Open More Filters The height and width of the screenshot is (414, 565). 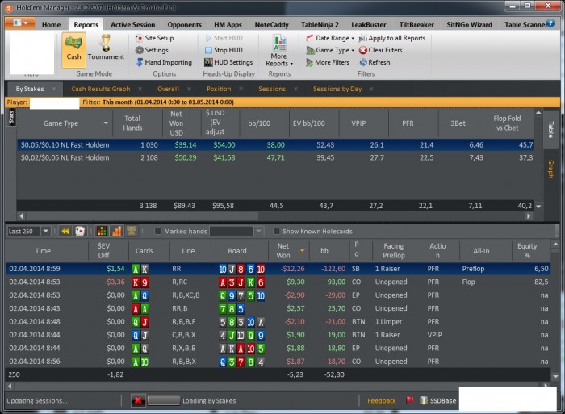[x=328, y=62]
